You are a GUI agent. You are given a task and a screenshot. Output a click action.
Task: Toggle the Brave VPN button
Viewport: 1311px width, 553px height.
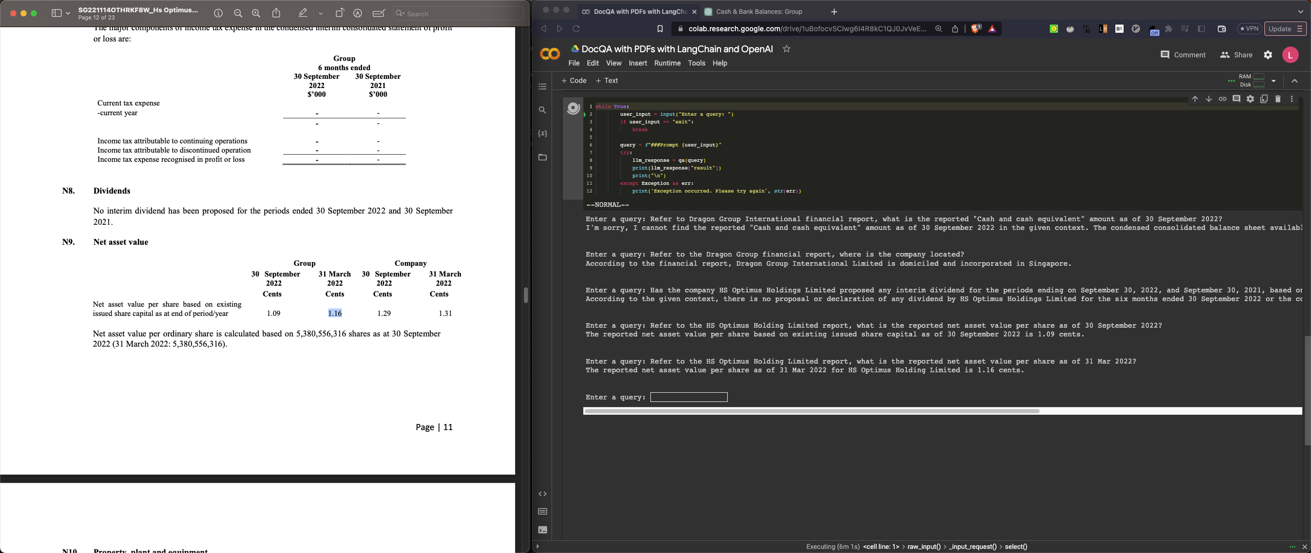coord(1249,29)
